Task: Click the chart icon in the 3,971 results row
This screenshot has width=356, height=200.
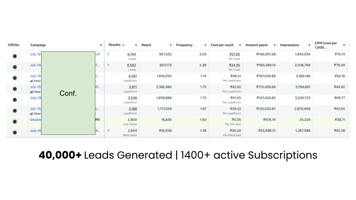Action: 31,91
